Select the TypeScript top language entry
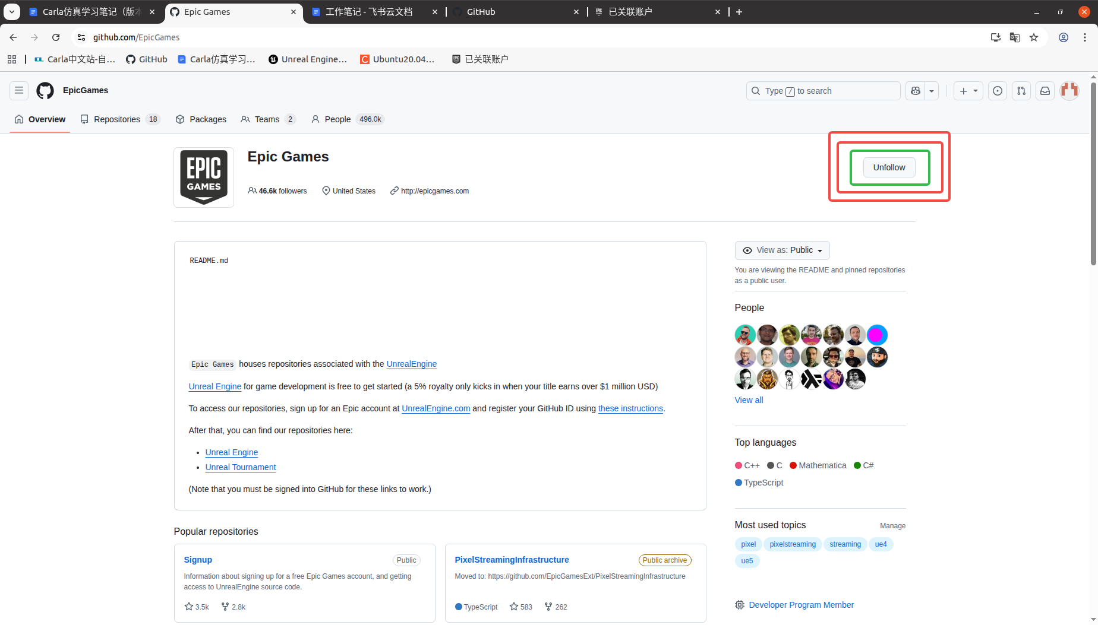This screenshot has height=625, width=1098. (759, 483)
